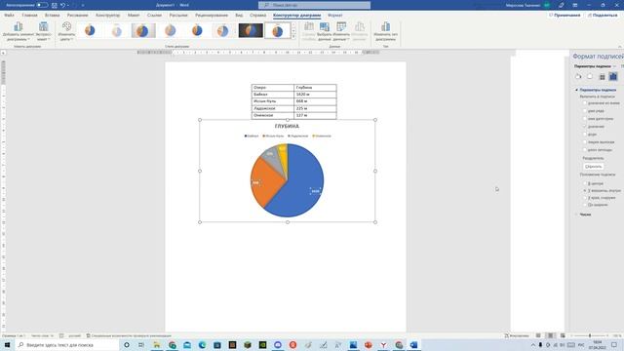The height and width of the screenshot is (351, 624).
Task: Open Format tab next to Chart Design
Action: [x=335, y=16]
